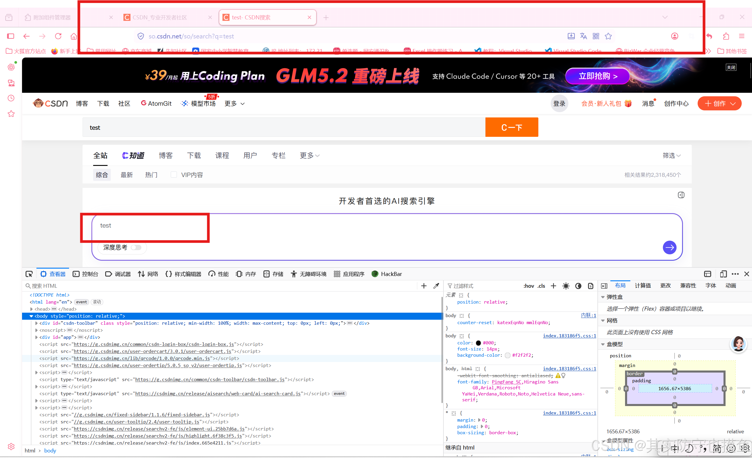Collapse the AI search panel icon
Viewport: 752px width, 458px height.
pos(681,195)
